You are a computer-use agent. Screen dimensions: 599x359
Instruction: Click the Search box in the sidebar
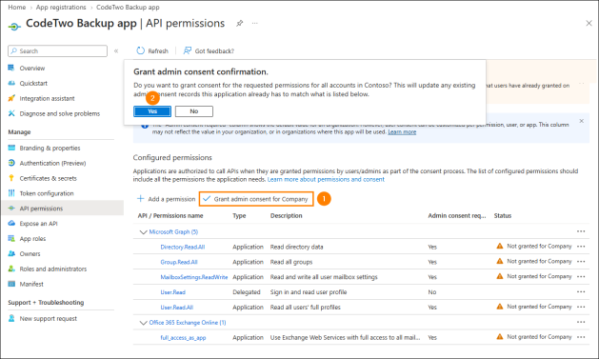57,50
